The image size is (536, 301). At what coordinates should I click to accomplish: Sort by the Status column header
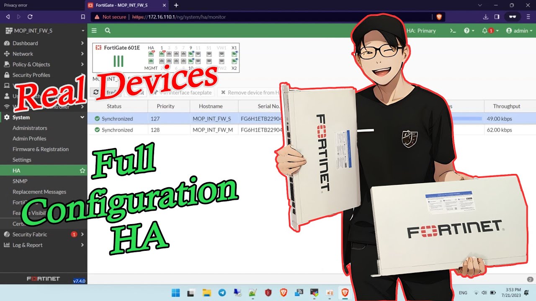[x=114, y=106]
